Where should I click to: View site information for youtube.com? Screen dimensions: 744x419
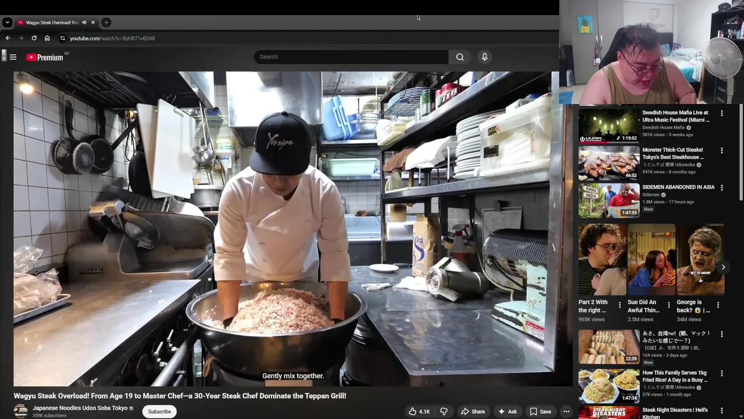(62, 38)
